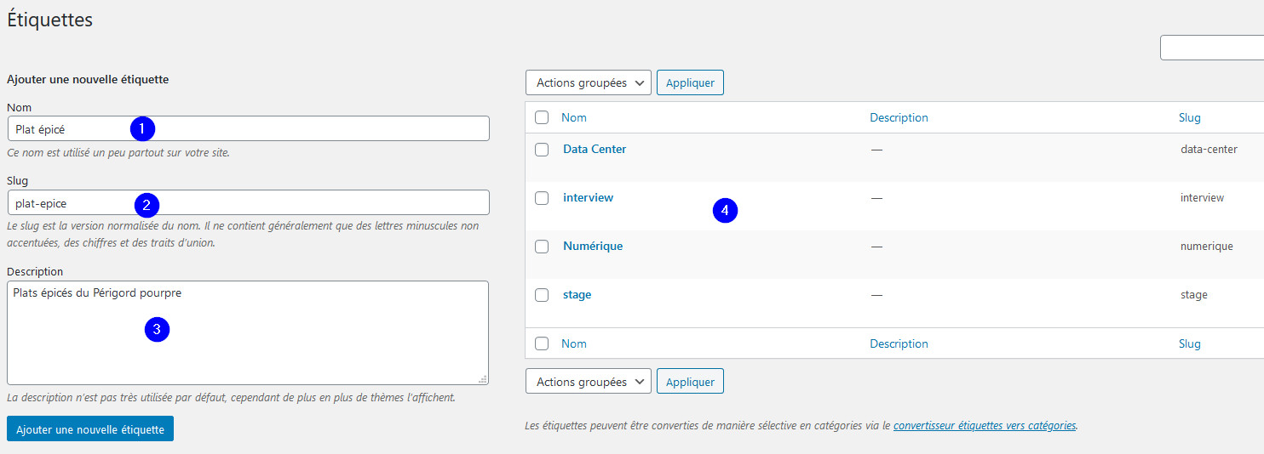This screenshot has width=1264, height=454.
Task: Tick the stage tag checkbox
Action: [542, 295]
